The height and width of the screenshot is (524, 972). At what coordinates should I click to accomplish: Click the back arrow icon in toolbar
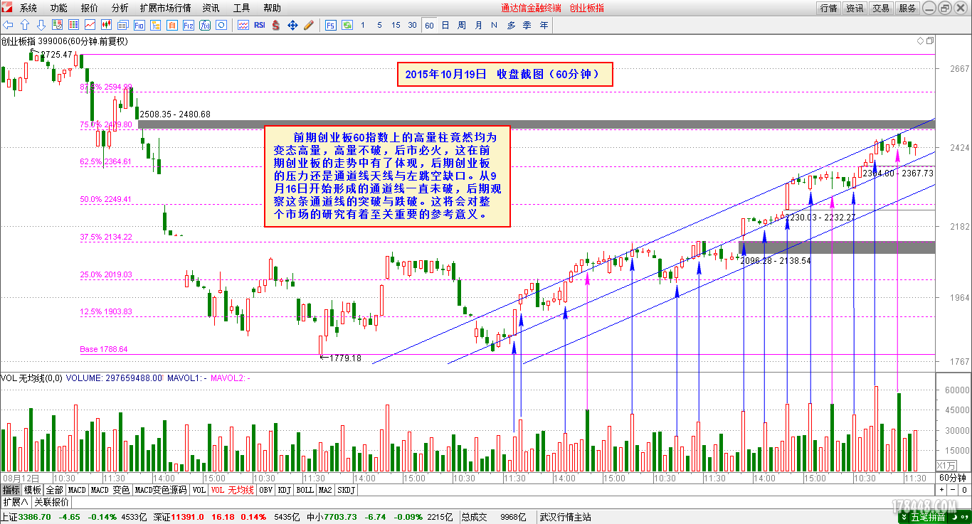tap(9, 25)
